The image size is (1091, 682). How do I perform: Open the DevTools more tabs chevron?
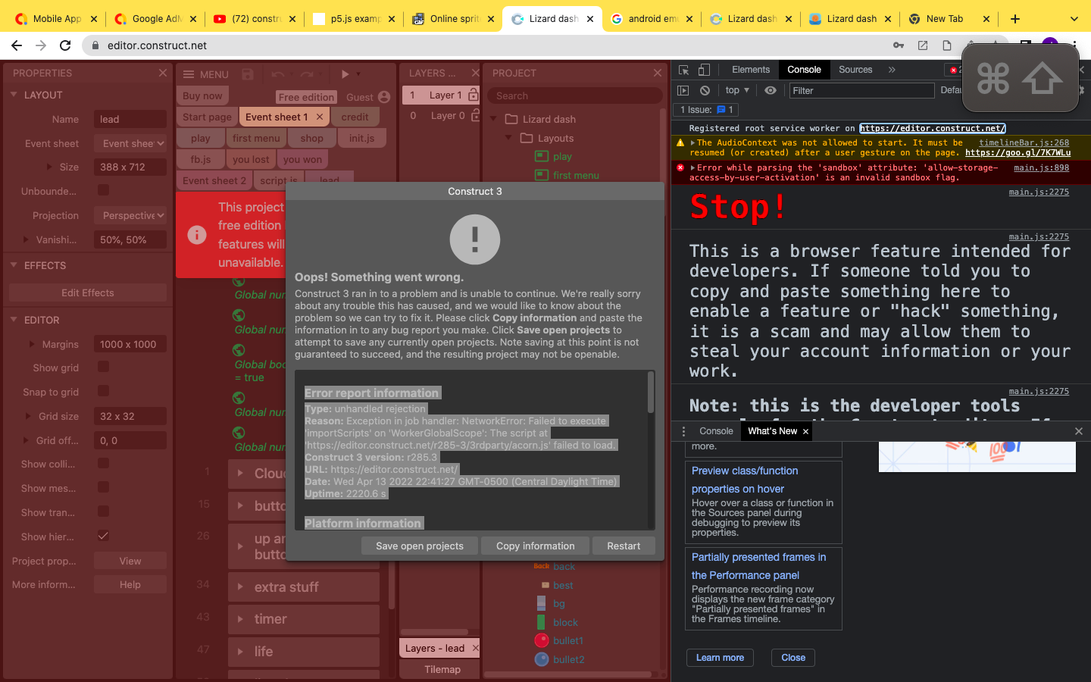(x=892, y=70)
